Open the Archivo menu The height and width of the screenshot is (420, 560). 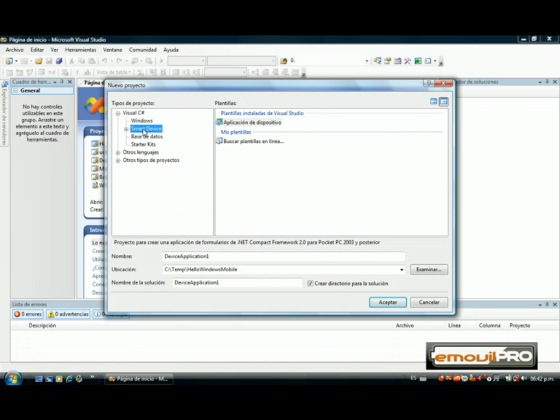[15, 50]
